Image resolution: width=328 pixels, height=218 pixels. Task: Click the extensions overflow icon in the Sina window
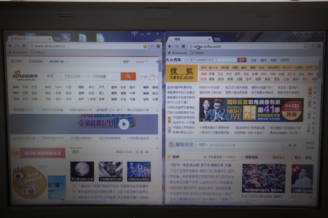click(x=152, y=46)
